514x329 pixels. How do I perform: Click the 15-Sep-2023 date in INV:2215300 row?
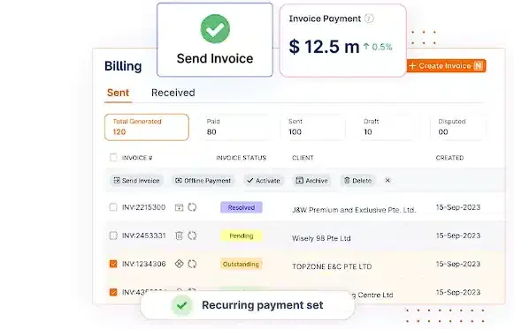(458, 207)
